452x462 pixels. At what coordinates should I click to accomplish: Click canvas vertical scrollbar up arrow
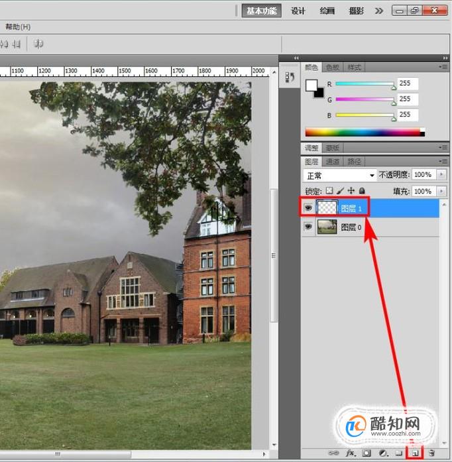point(274,72)
